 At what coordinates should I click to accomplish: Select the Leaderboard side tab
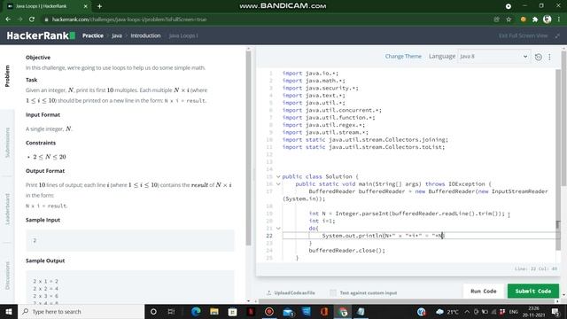pyautogui.click(x=7, y=209)
